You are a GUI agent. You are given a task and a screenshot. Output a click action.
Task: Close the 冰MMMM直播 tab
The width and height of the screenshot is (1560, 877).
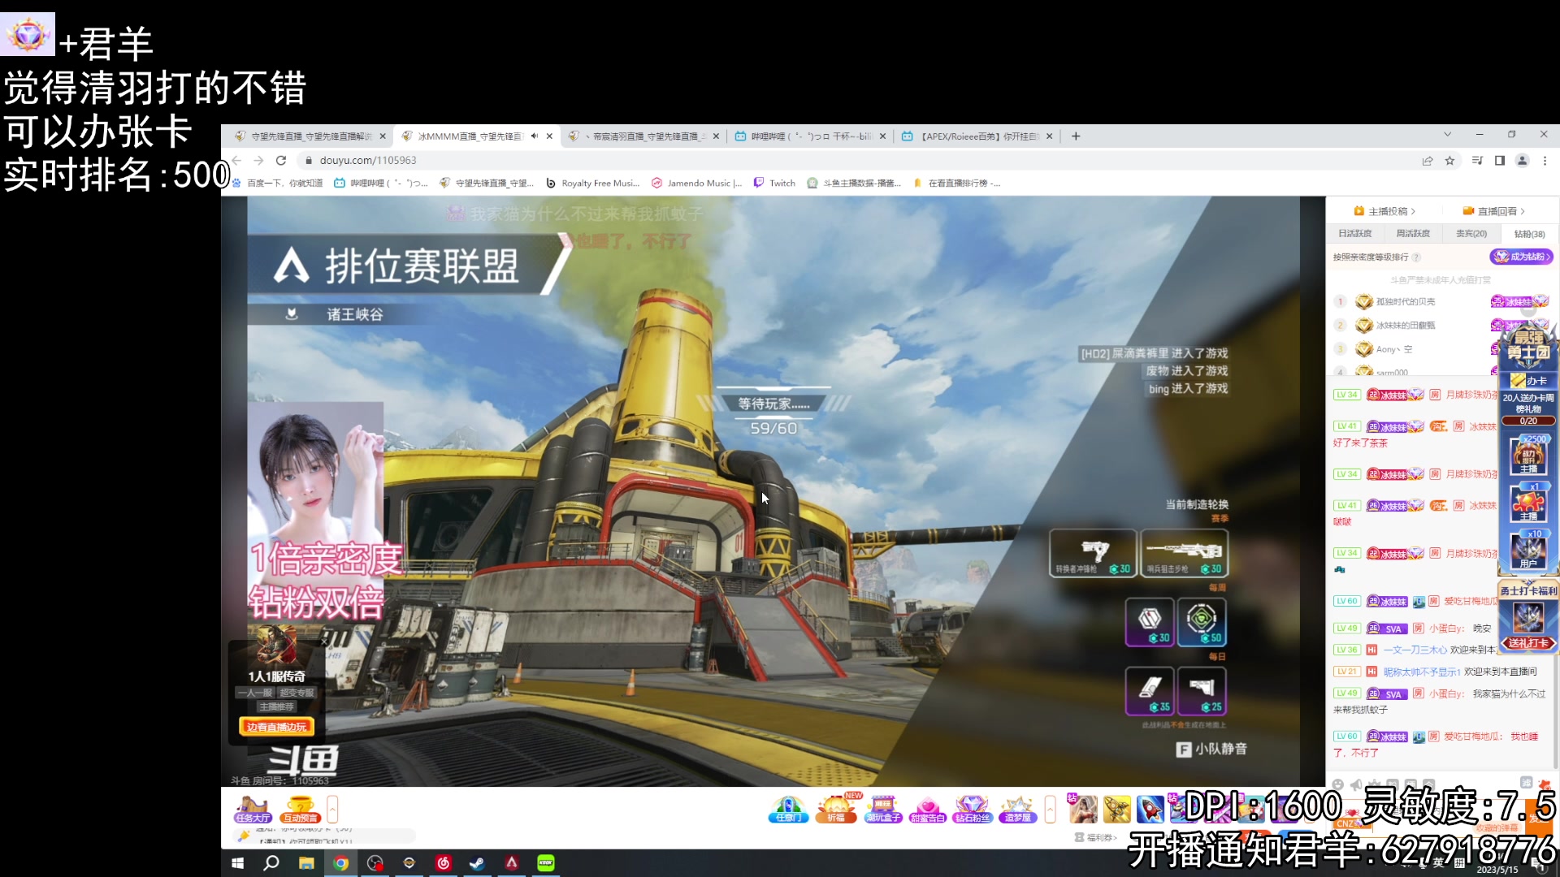[550, 136]
